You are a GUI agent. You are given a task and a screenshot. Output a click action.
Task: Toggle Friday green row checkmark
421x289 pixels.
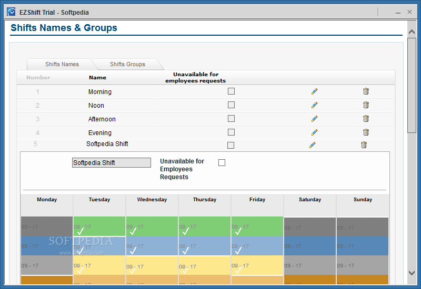point(238,231)
